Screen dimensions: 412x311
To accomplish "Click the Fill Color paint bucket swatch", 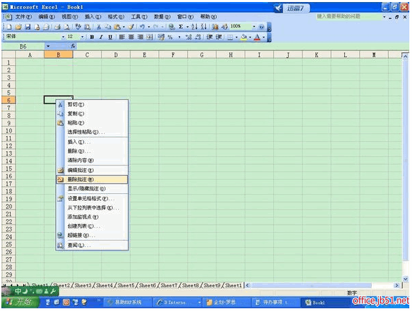I will [243, 37].
